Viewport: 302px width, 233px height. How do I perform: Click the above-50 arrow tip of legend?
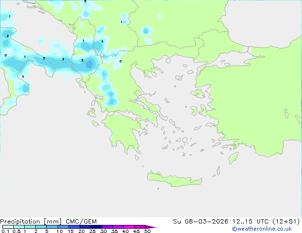[x=151, y=227]
